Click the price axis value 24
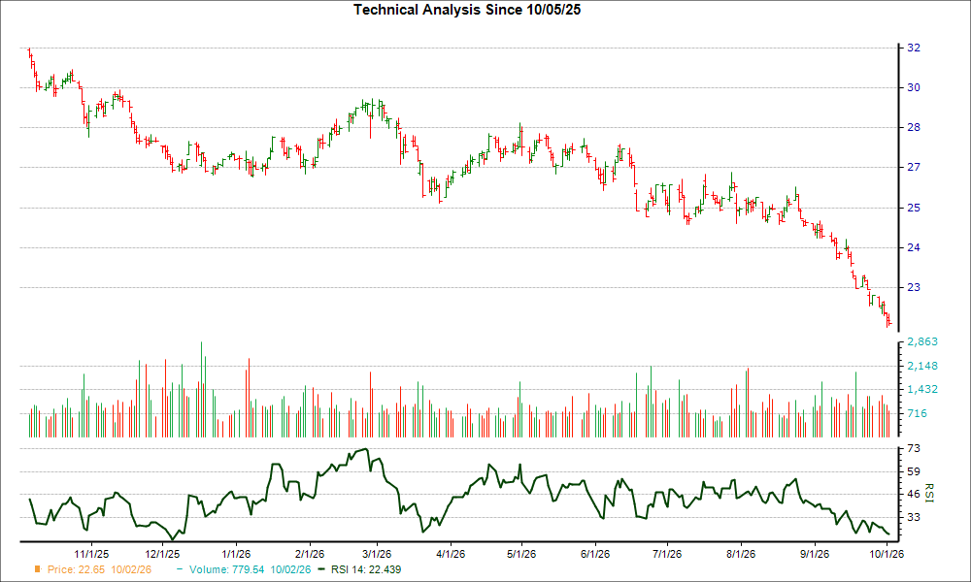The image size is (971, 582). point(914,247)
